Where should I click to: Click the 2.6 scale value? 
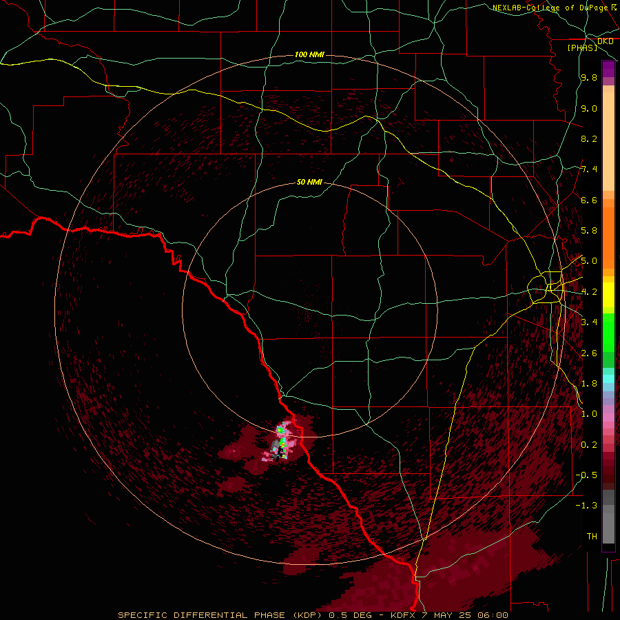pos(589,353)
